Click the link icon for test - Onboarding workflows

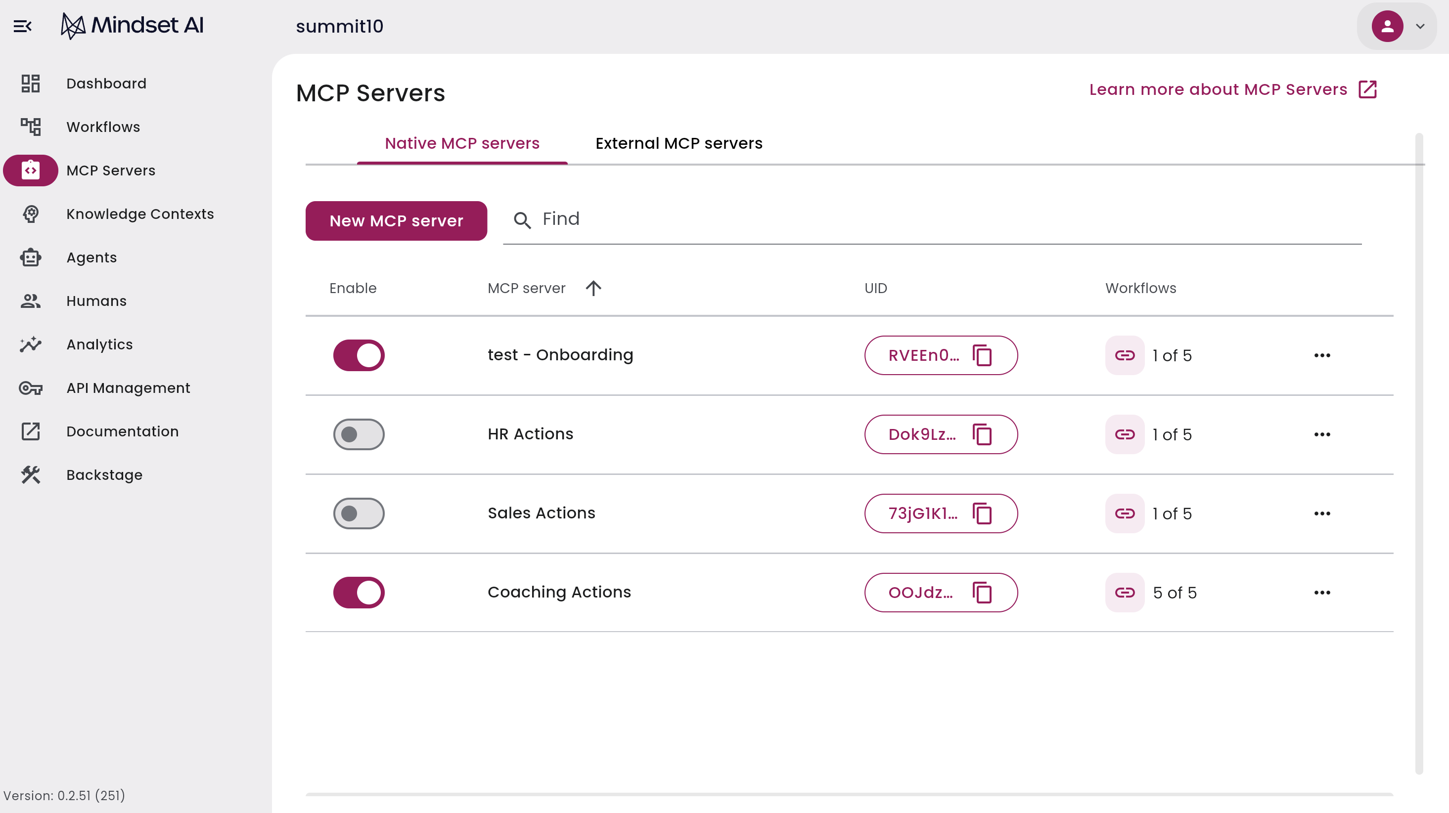pos(1125,355)
